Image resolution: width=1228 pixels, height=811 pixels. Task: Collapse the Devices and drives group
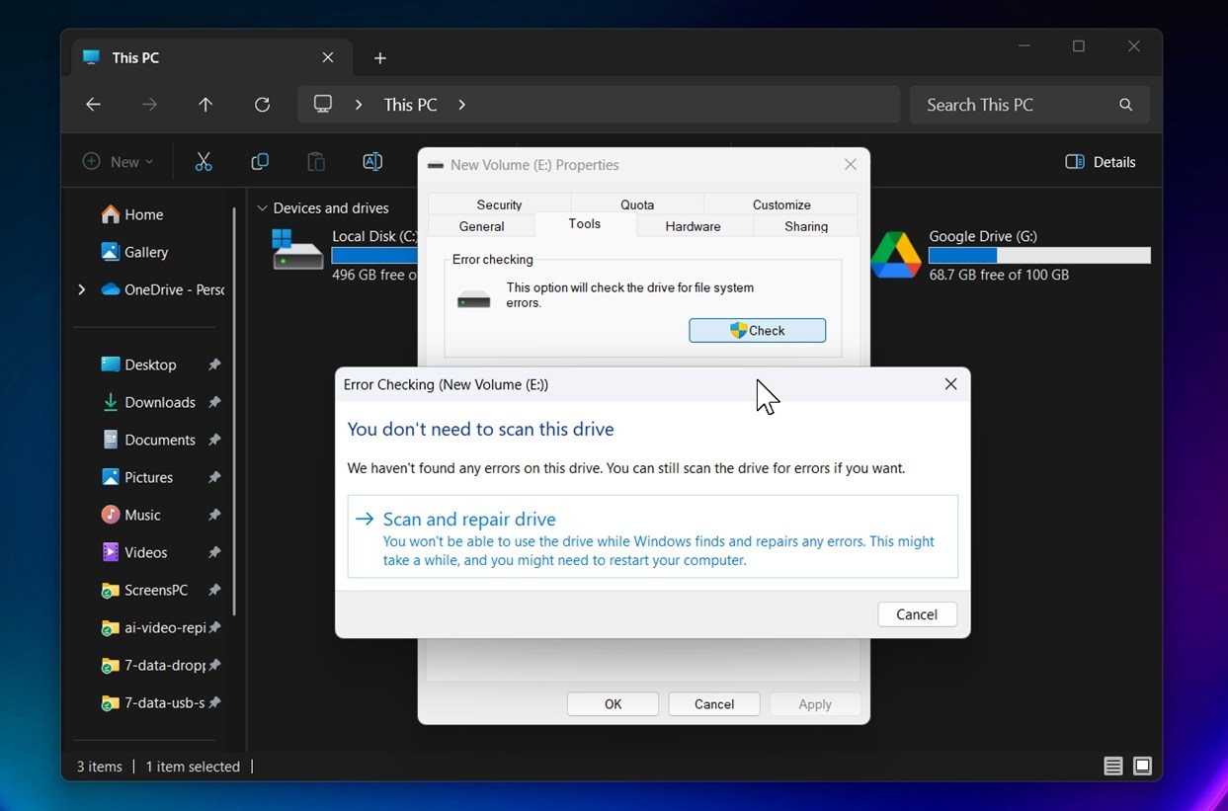[x=262, y=208]
